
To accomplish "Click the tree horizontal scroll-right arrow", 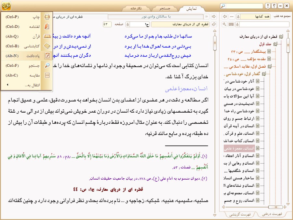I will pyautogui.click(x=285, y=207).
